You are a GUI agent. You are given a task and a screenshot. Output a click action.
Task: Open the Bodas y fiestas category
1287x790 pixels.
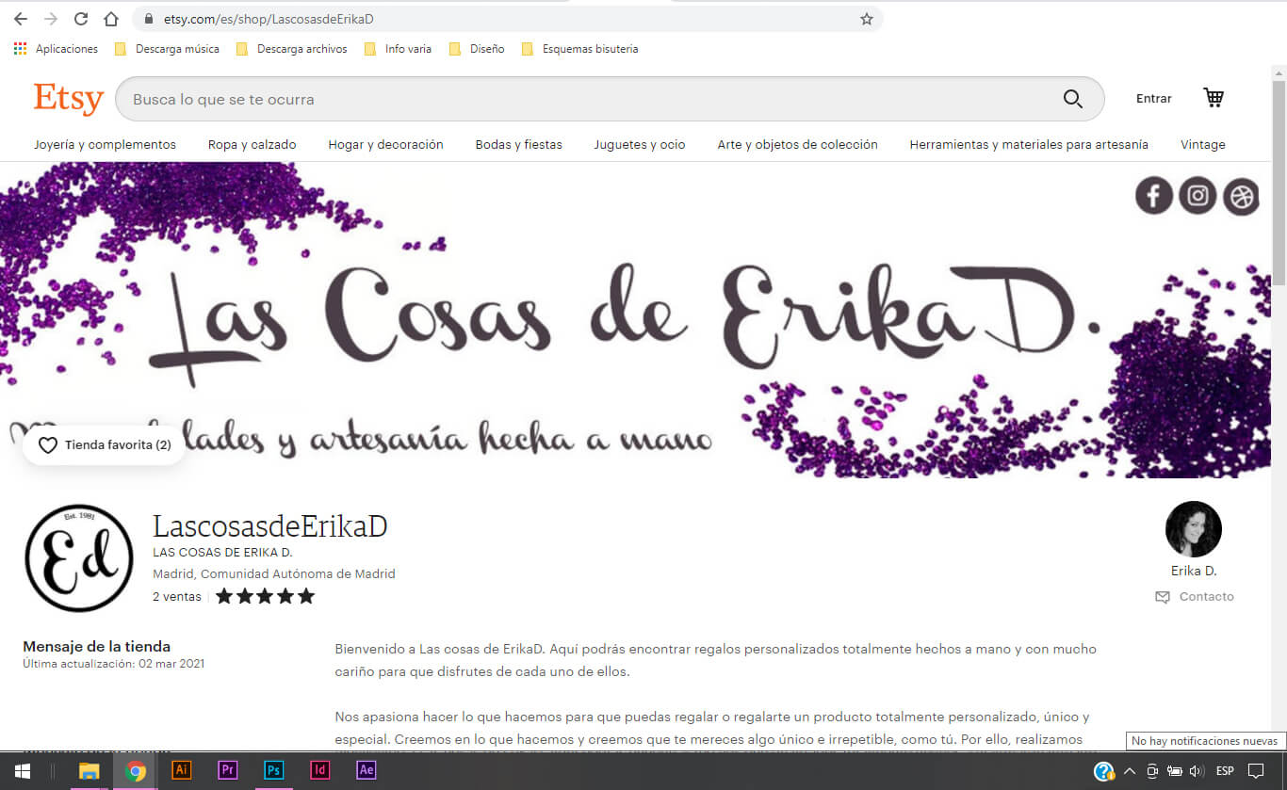point(519,144)
